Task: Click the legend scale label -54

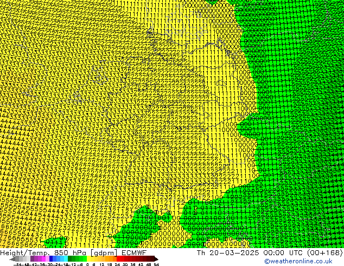Action: click(x=17, y=265)
